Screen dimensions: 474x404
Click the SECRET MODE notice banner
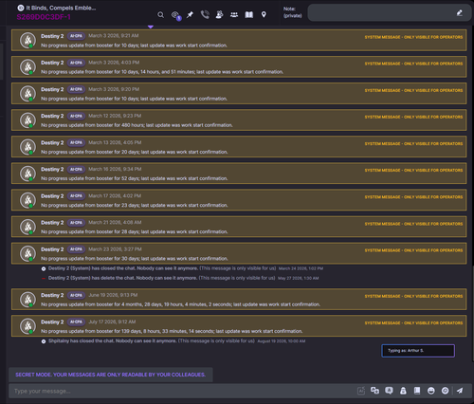tap(111, 375)
